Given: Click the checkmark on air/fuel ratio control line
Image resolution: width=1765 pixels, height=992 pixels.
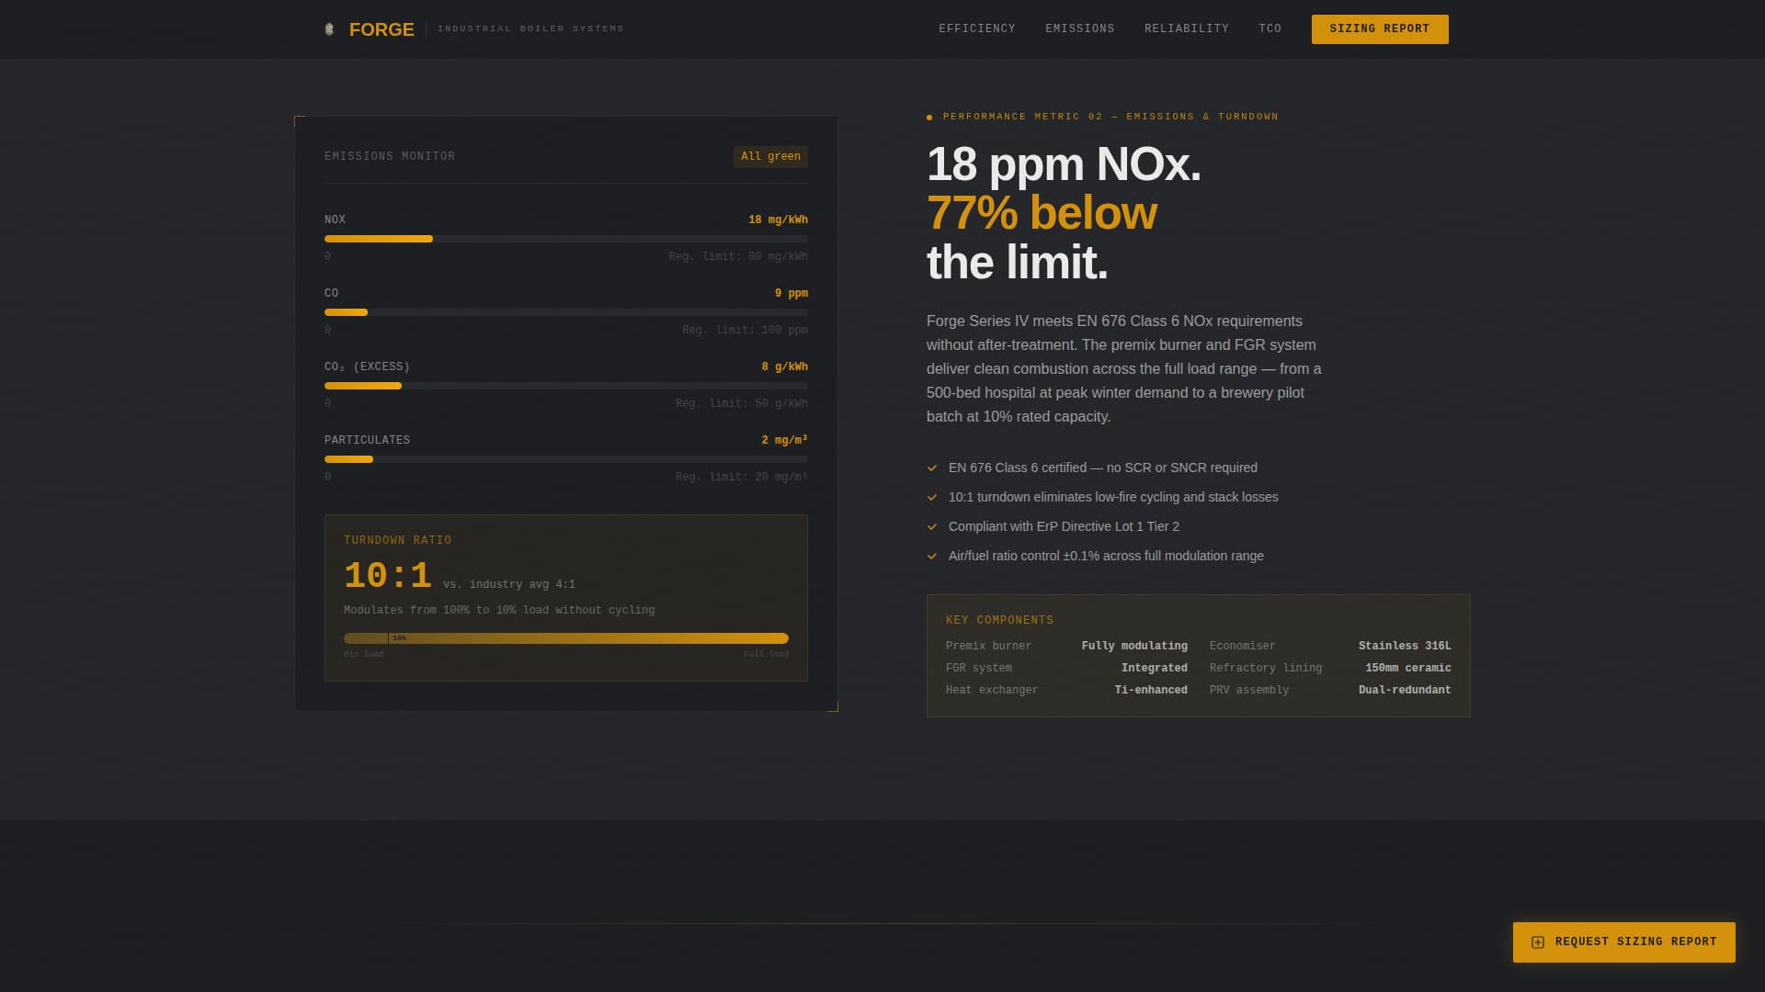Looking at the screenshot, I should coord(931,557).
